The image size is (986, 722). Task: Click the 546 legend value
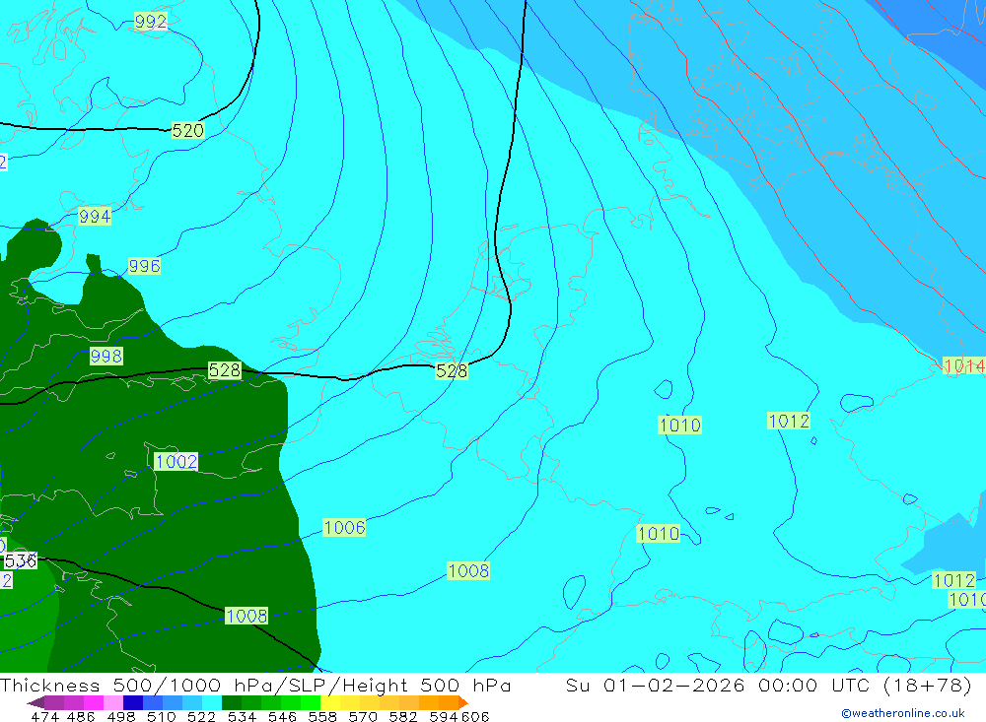tap(282, 716)
